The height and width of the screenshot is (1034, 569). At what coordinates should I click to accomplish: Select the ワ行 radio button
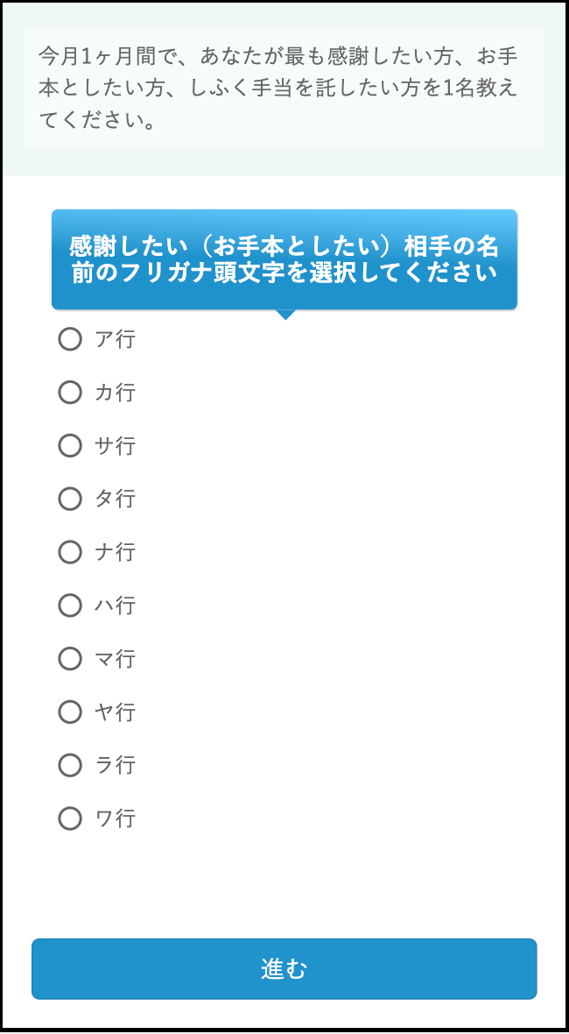tap(70, 818)
